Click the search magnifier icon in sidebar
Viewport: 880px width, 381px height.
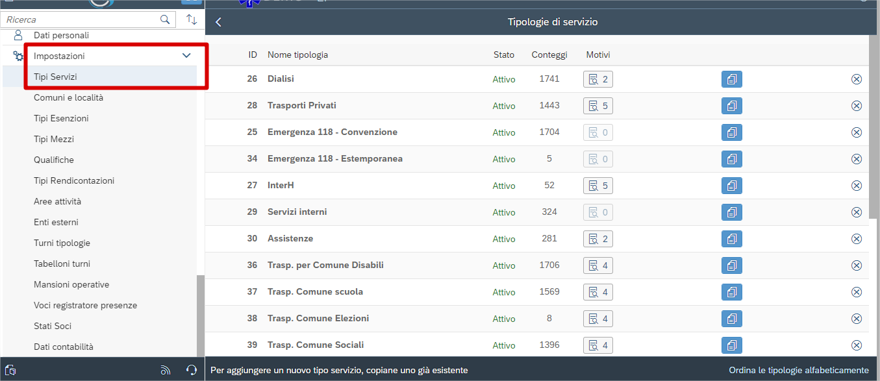tap(165, 19)
